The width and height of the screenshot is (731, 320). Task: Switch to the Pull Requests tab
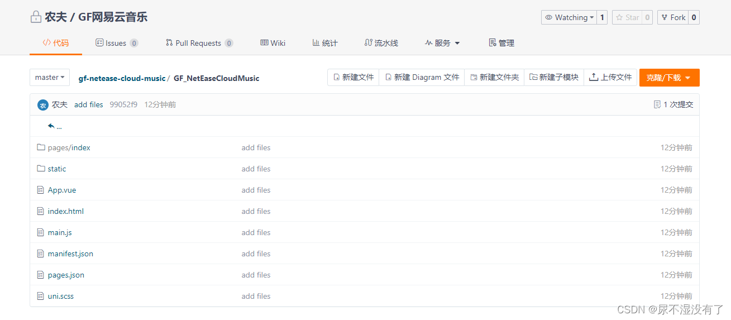click(x=199, y=43)
